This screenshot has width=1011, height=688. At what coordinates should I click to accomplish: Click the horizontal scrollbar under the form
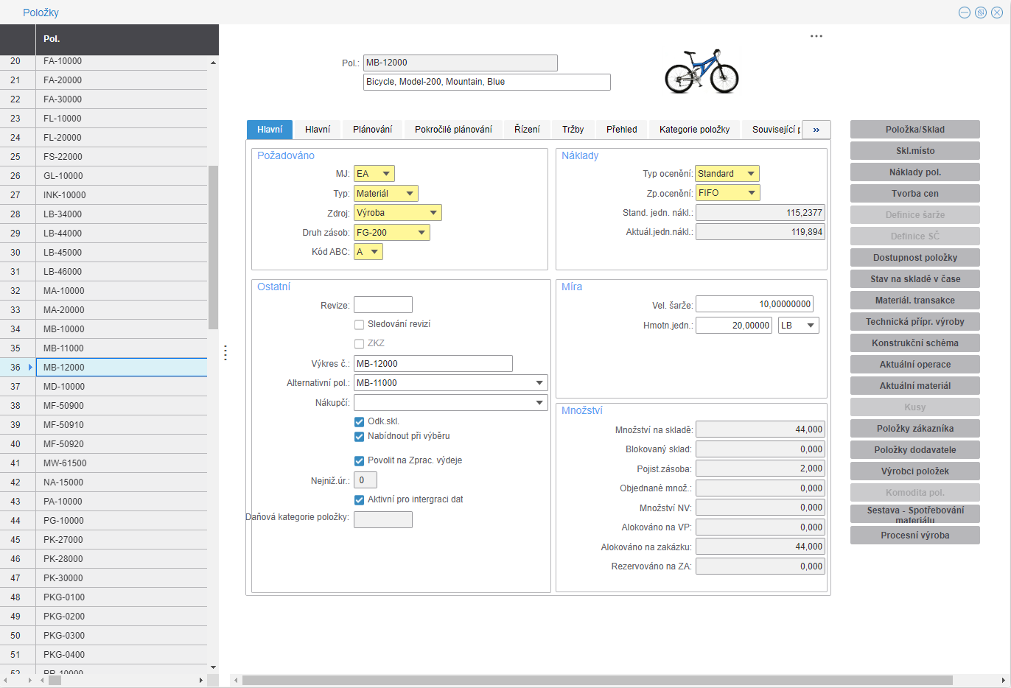pos(597,680)
